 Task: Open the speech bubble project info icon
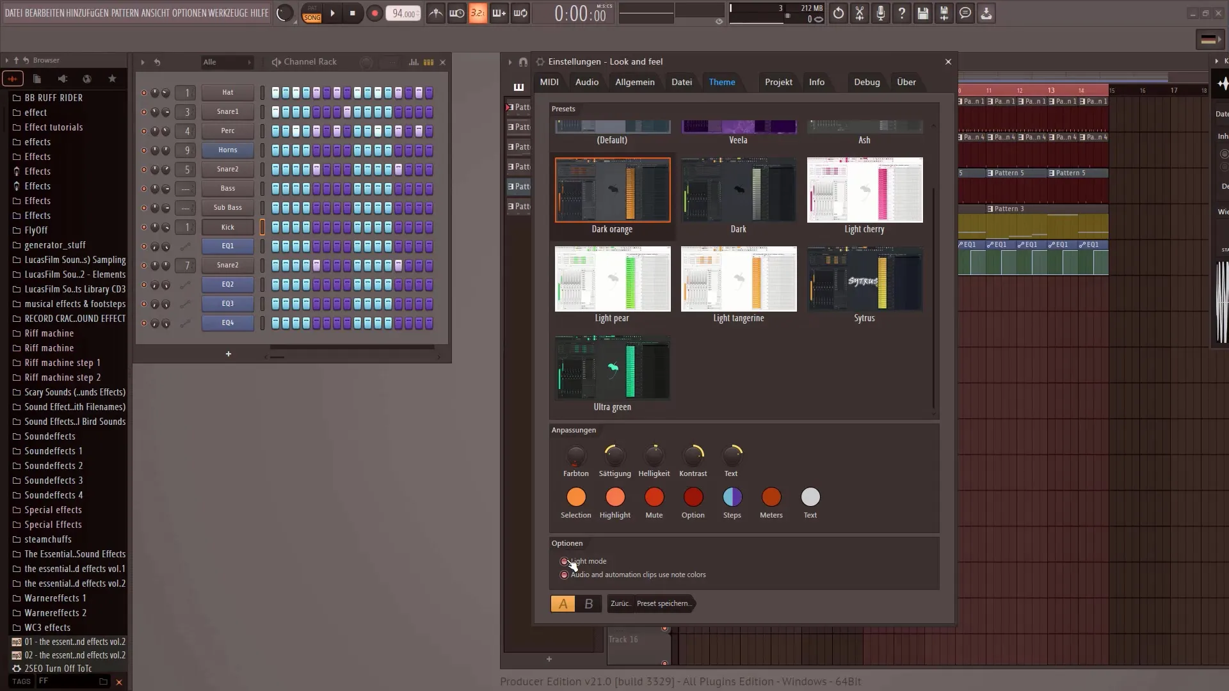click(965, 13)
